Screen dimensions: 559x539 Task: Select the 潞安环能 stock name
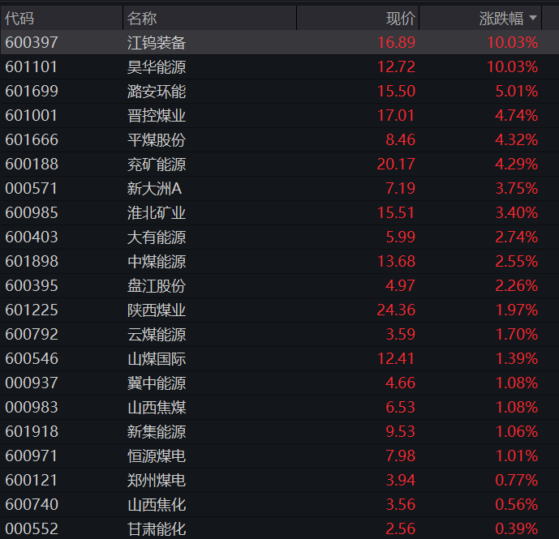tap(157, 92)
